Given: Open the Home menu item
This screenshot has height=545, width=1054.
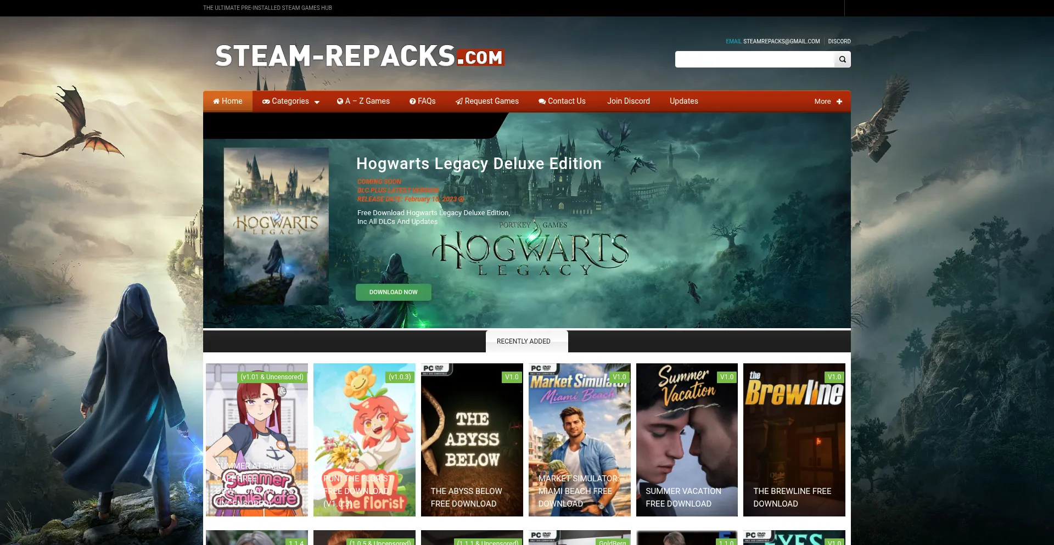Looking at the screenshot, I should pyautogui.click(x=228, y=101).
